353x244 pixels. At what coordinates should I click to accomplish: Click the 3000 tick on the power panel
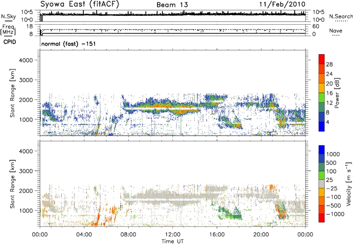[x=26, y=80]
